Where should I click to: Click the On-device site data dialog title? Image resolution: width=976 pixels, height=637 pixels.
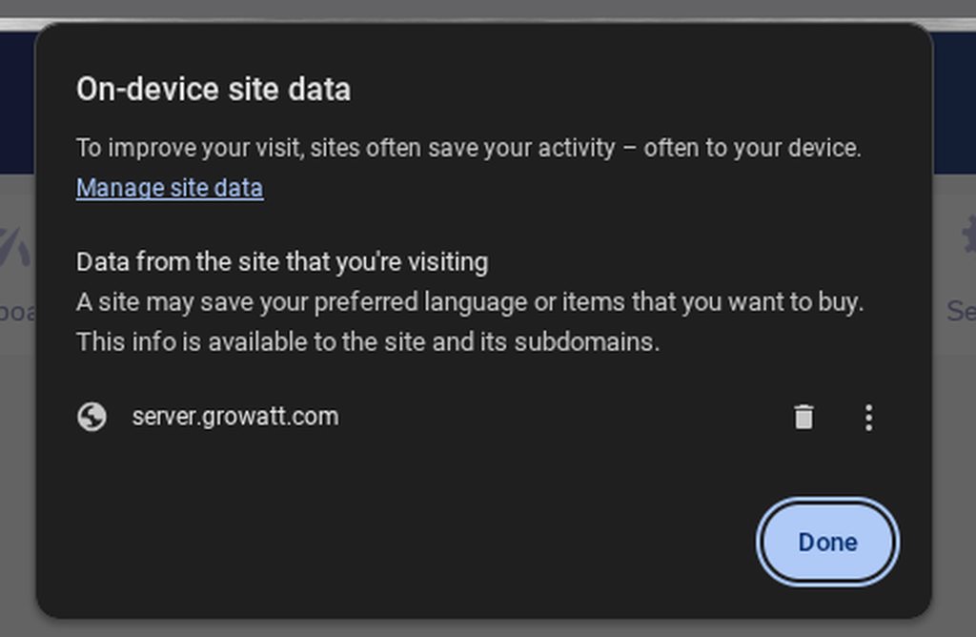pos(213,90)
